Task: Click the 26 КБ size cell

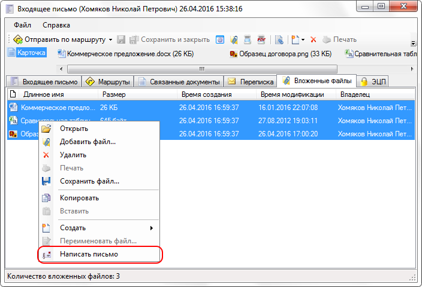Action: click(x=108, y=108)
